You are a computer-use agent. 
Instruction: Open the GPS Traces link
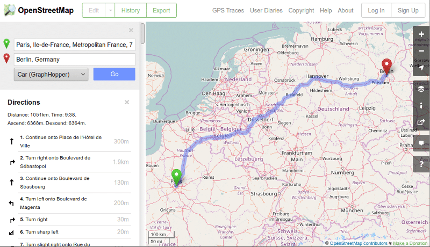[x=228, y=10]
